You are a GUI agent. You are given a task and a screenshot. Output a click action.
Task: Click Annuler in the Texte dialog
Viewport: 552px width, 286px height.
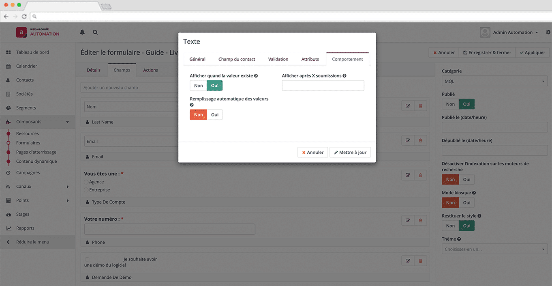[x=312, y=153]
